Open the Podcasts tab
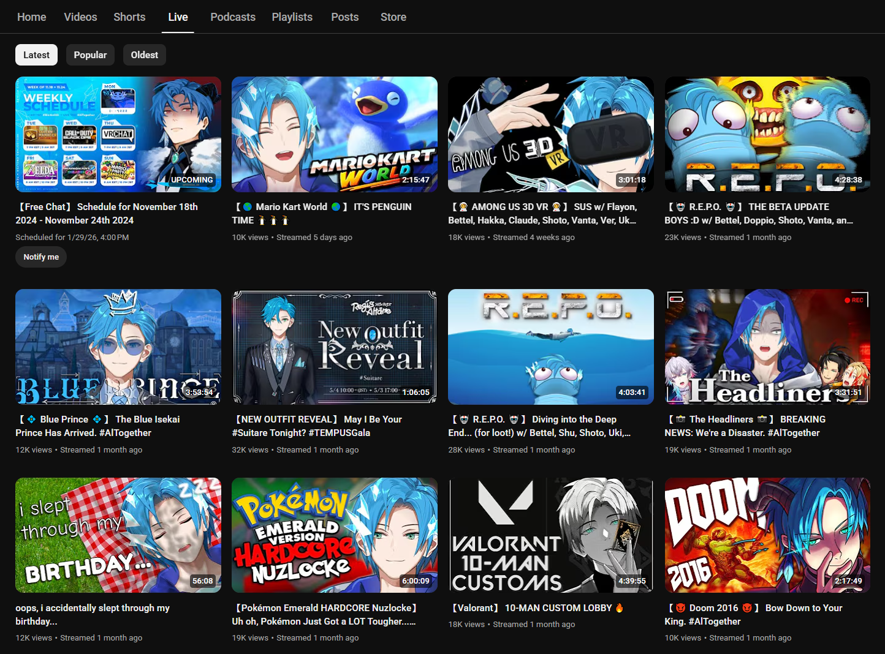The image size is (885, 654). coord(233,17)
